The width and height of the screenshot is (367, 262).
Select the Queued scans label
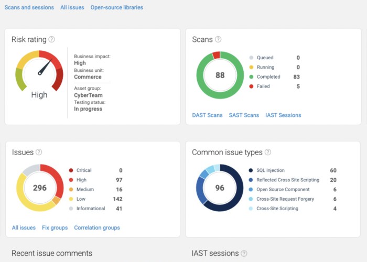(265, 58)
